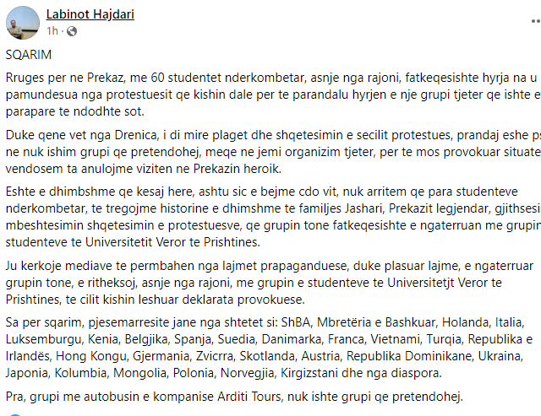Viewport: 541px width, 416px height.
Task: Click the SQARIM heading text
Action: (29, 55)
